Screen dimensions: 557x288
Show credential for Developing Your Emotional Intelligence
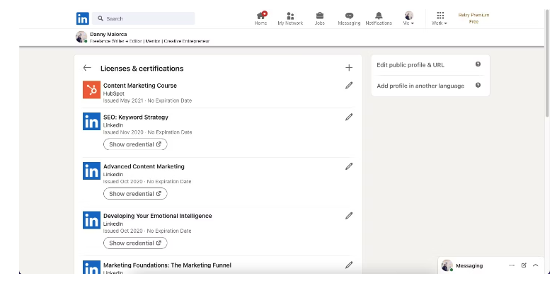pyautogui.click(x=135, y=243)
